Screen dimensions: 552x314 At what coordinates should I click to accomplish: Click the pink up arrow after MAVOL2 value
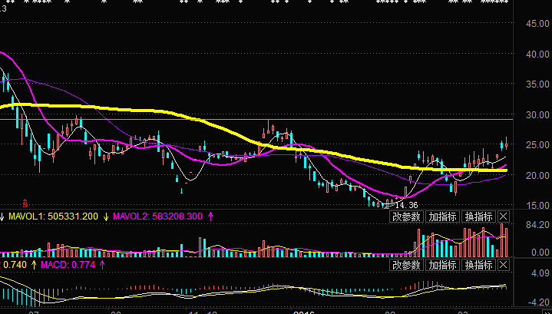(211, 217)
